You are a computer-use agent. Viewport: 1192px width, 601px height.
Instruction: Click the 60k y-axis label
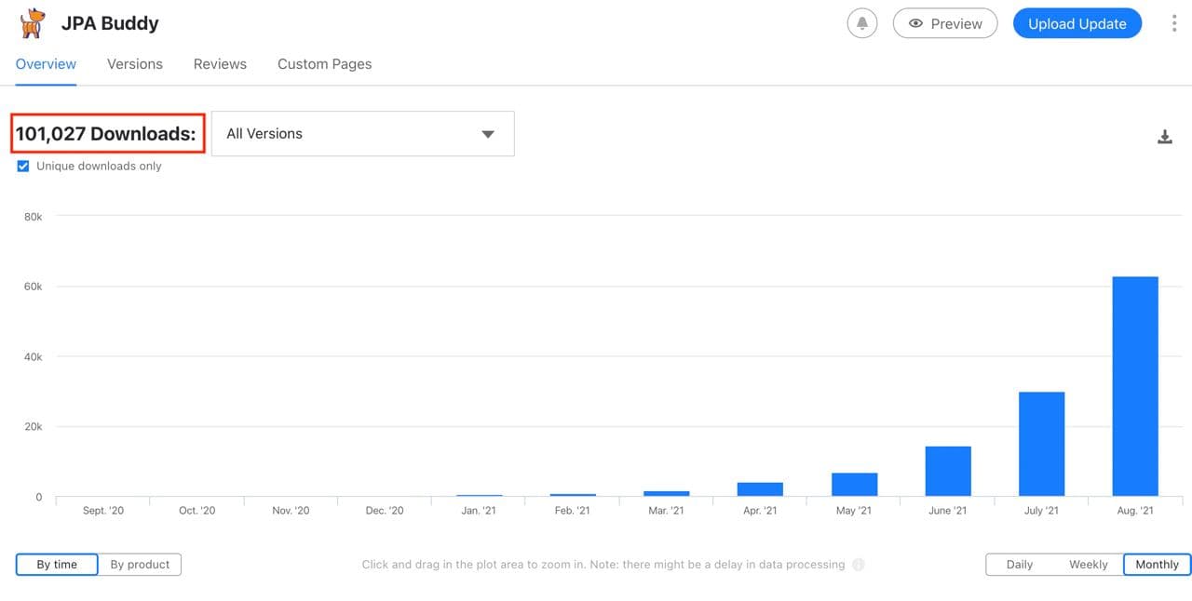33,287
